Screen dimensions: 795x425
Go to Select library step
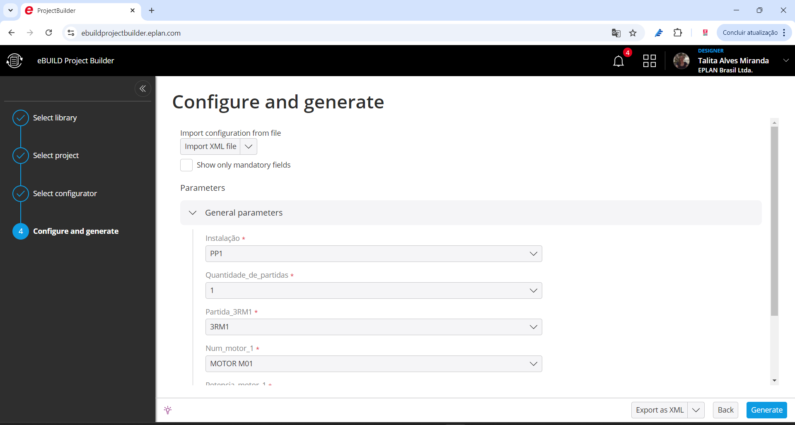(x=55, y=118)
